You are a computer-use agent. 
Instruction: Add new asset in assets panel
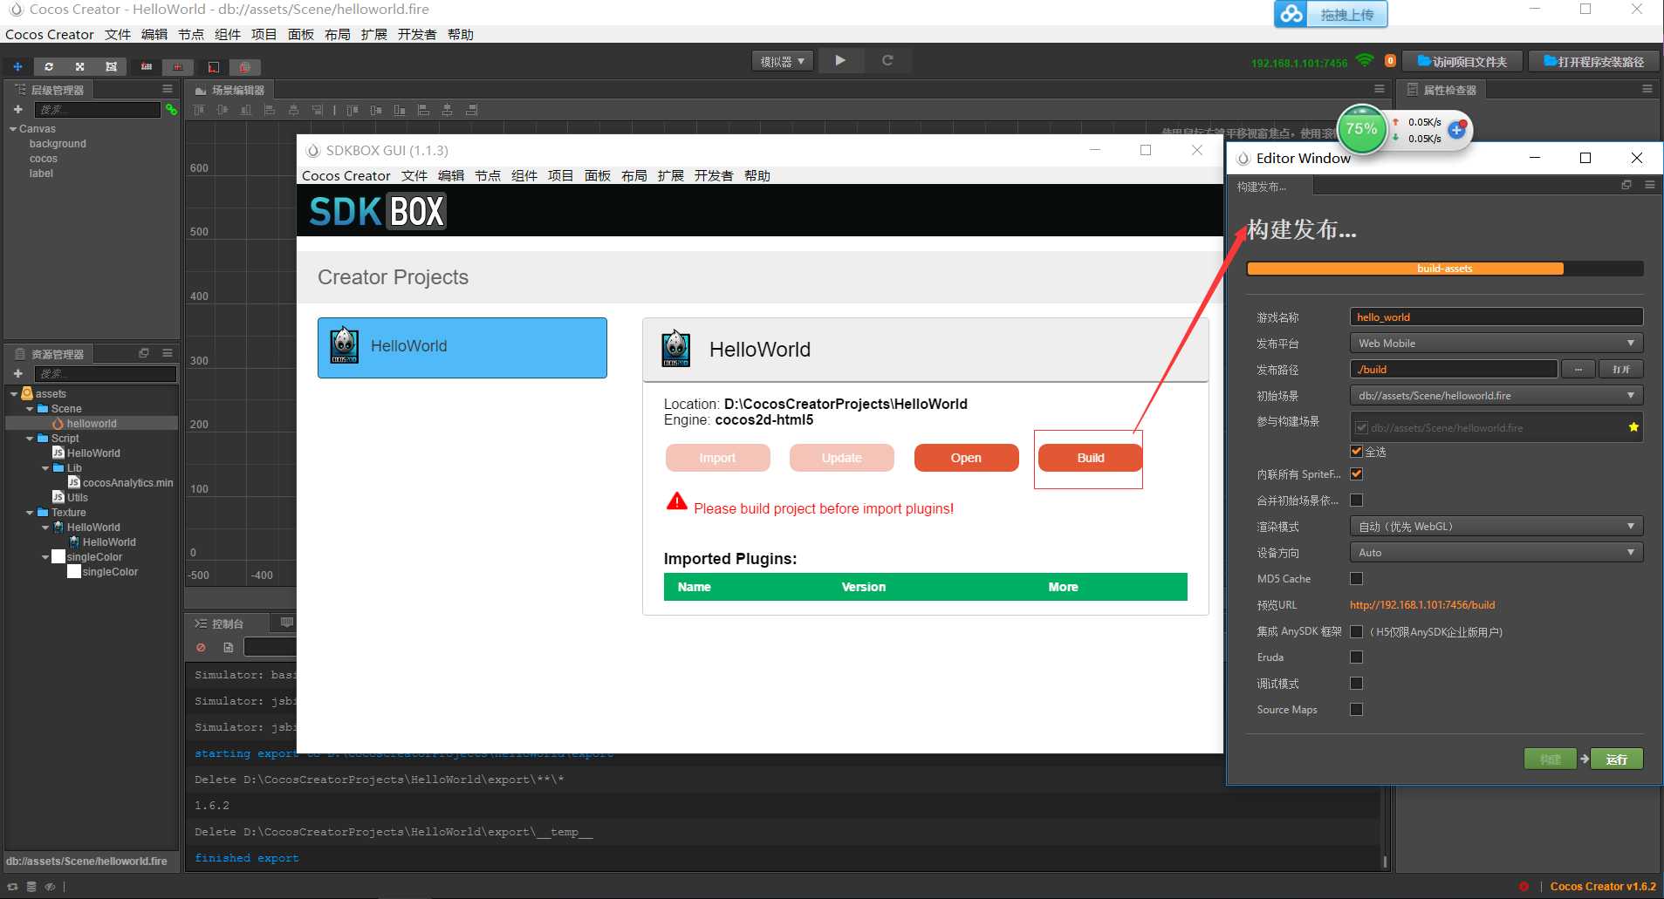(17, 373)
